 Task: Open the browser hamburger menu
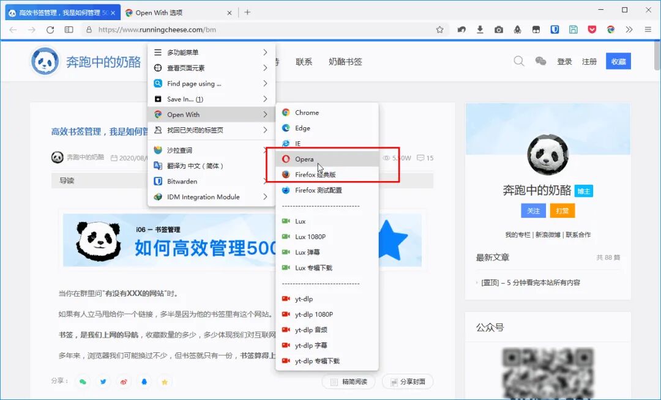(x=648, y=29)
